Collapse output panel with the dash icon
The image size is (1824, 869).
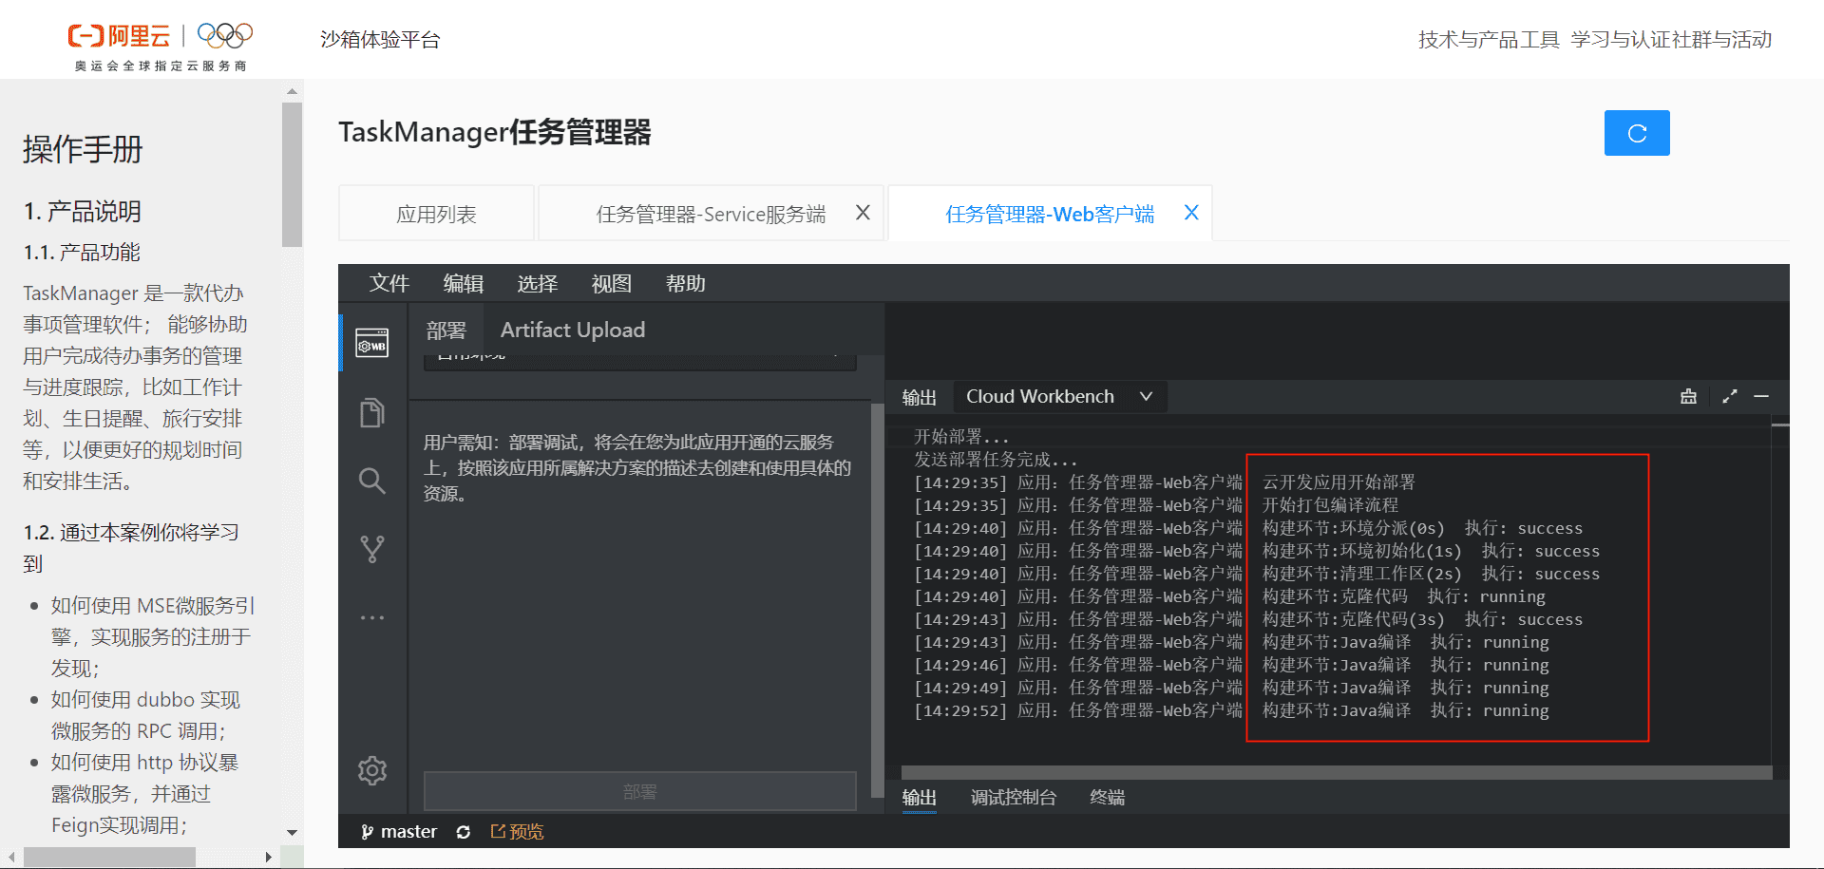pos(1763,396)
